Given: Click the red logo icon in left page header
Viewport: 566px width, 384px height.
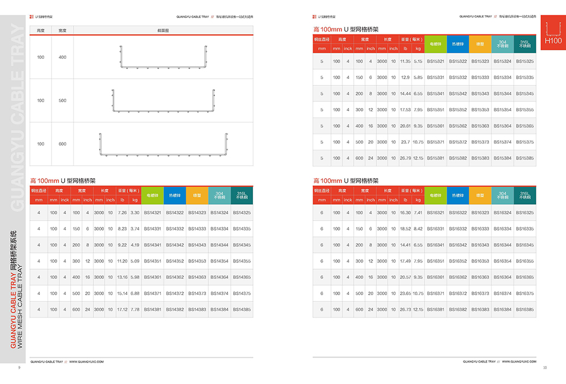Looking at the screenshot, I should (31, 18).
